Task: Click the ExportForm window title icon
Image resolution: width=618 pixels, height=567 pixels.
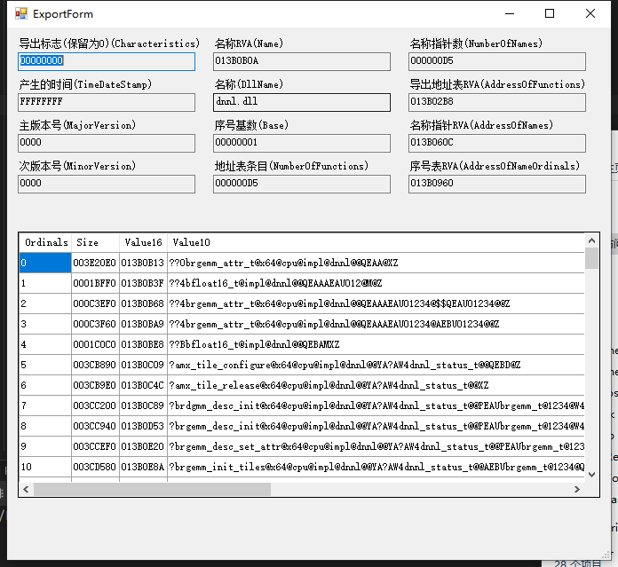Action: click(21, 14)
